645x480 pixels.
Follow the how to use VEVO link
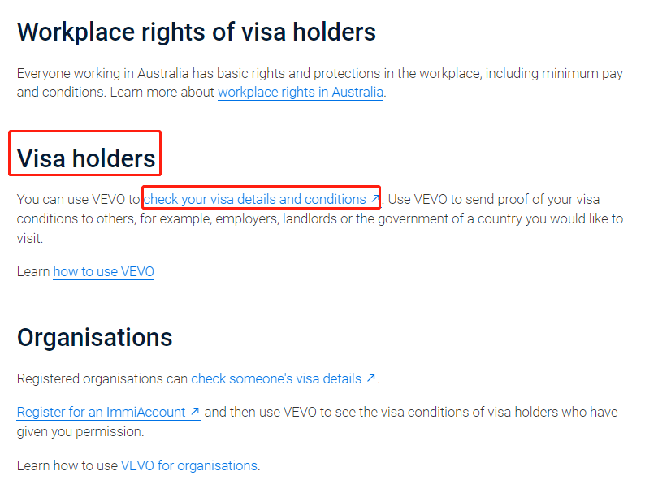pyautogui.click(x=104, y=271)
